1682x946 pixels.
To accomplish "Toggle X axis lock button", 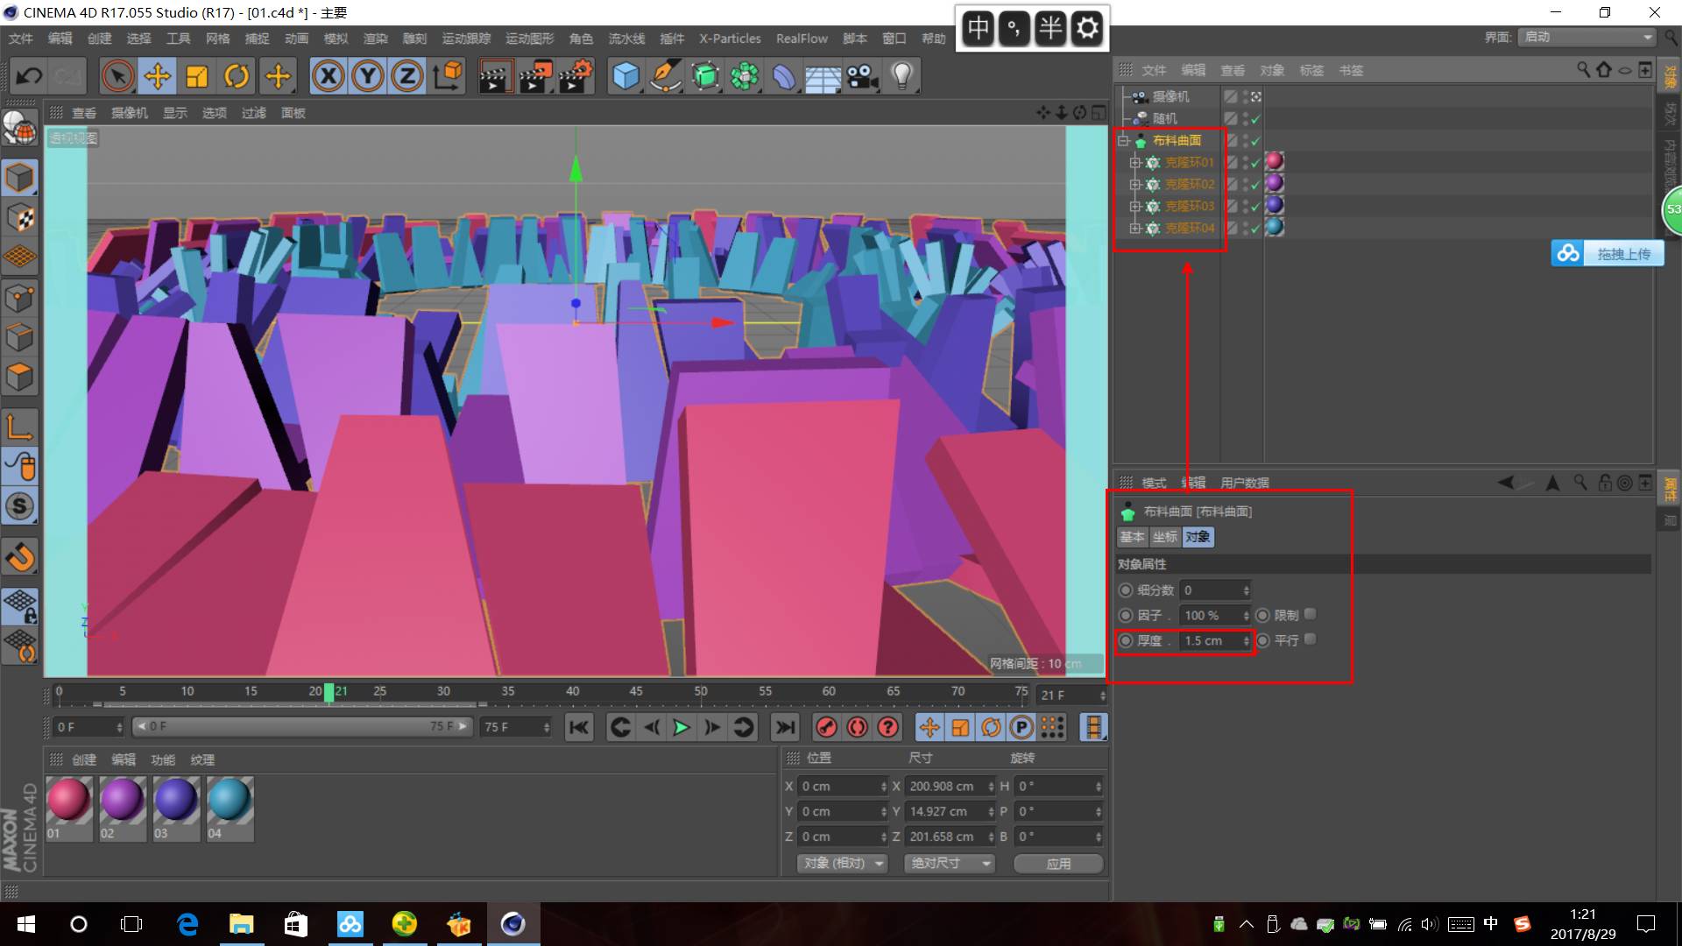I will 329,76.
